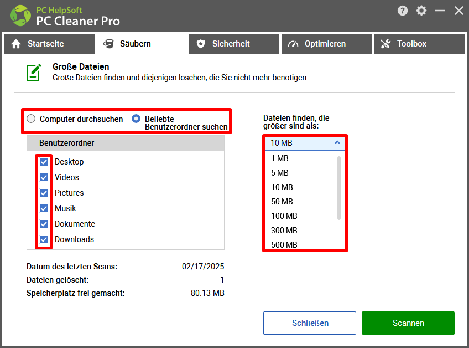Click the size list scrollbar

tap(339, 188)
